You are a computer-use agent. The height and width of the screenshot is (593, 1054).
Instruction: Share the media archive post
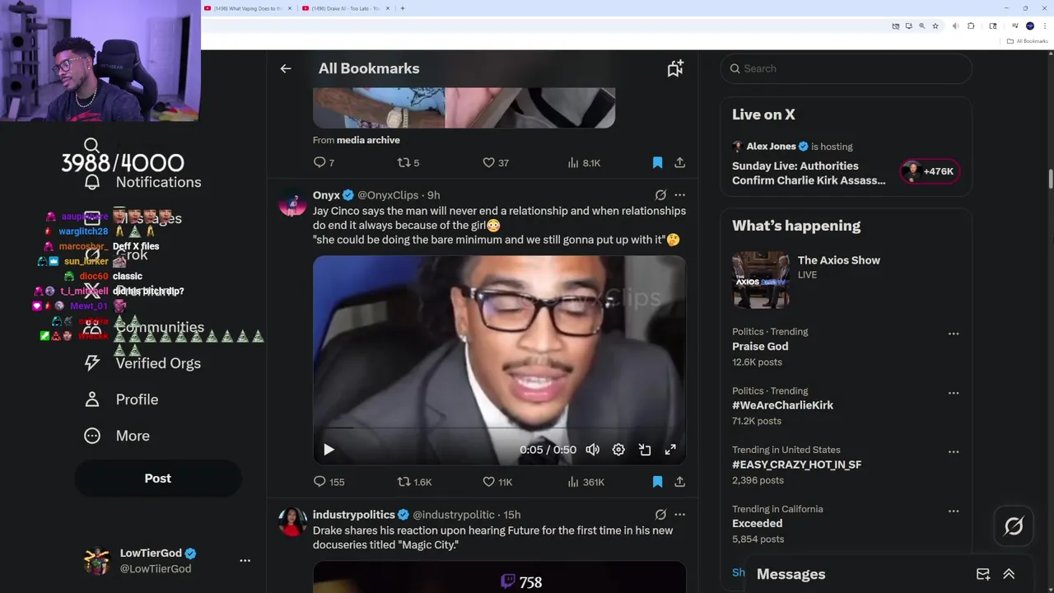[679, 163]
